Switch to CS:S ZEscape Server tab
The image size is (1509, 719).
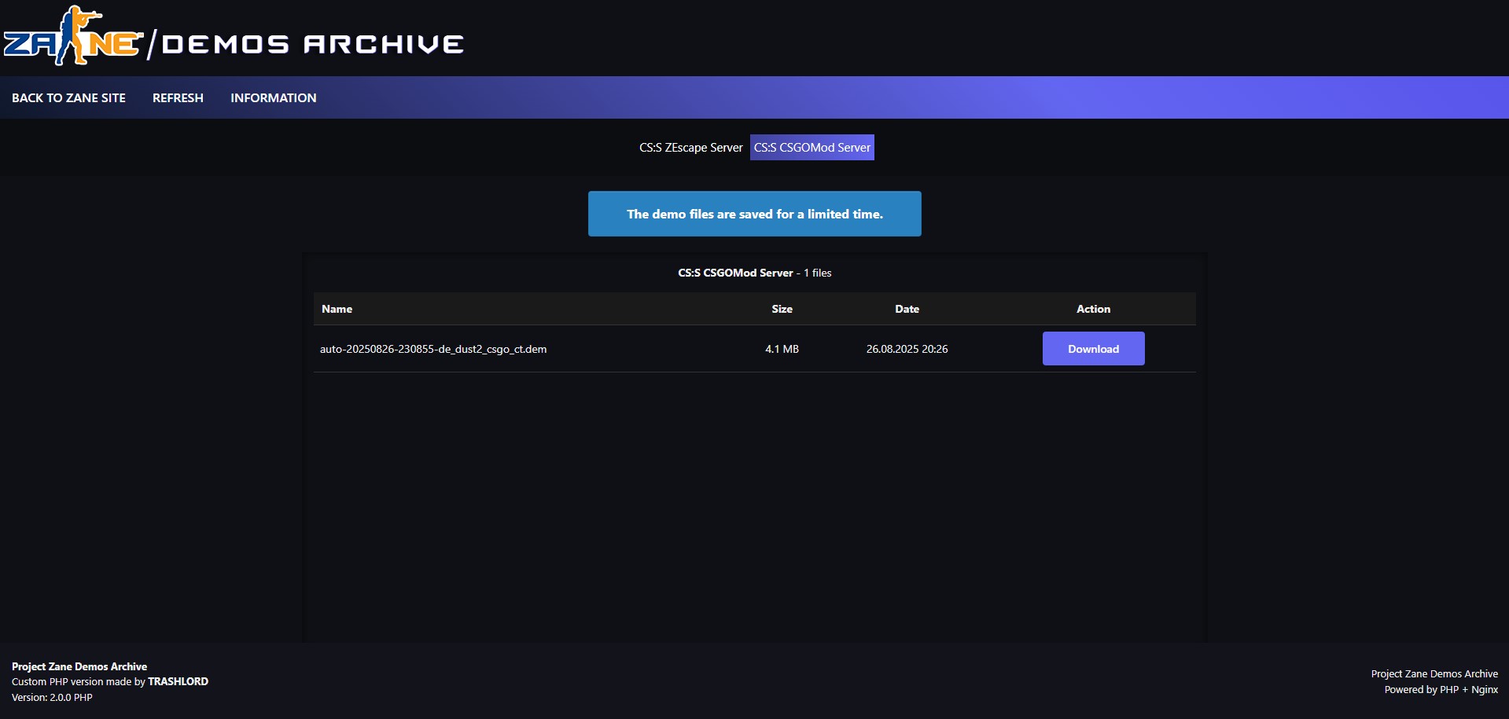(x=690, y=148)
